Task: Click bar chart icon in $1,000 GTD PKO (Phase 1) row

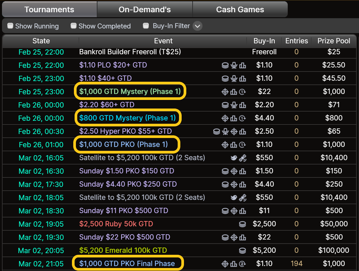Action: tap(234, 145)
